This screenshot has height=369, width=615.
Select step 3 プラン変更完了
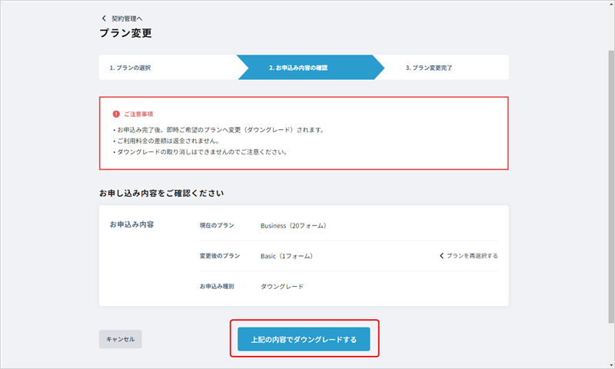coord(429,68)
